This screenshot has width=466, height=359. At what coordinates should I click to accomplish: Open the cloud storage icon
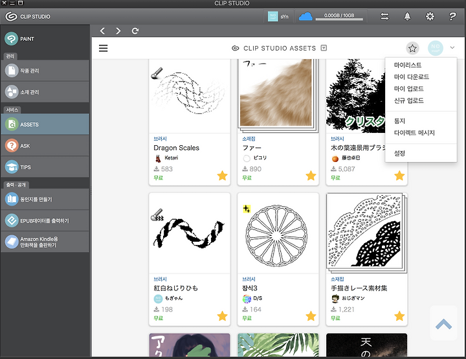(305, 16)
